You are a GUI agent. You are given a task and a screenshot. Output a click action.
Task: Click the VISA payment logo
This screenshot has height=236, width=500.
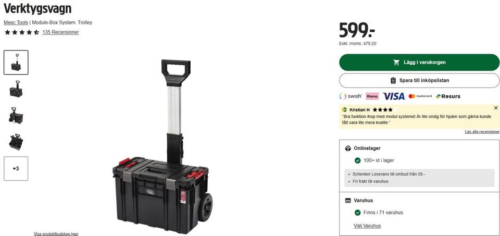(394, 96)
